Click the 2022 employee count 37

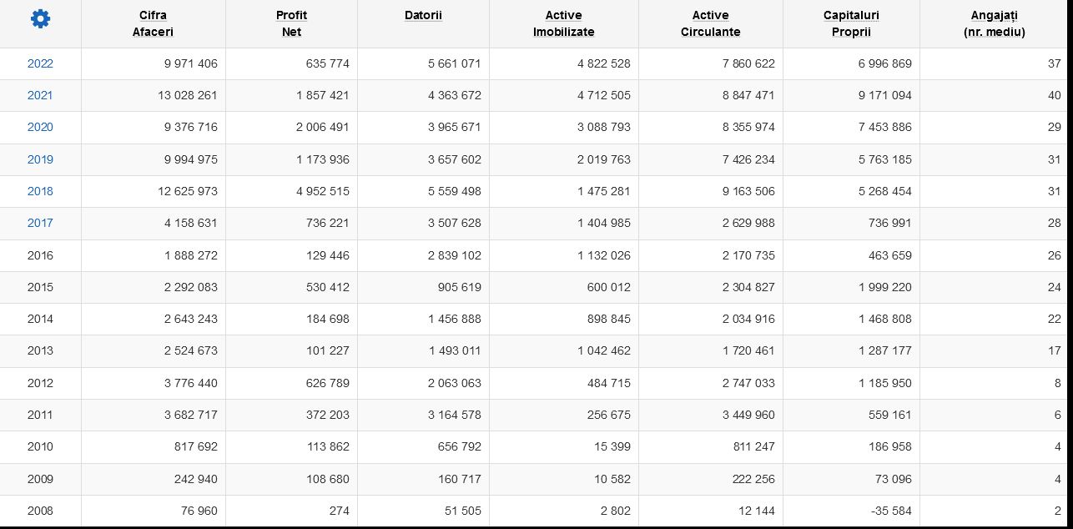pyautogui.click(x=1055, y=63)
